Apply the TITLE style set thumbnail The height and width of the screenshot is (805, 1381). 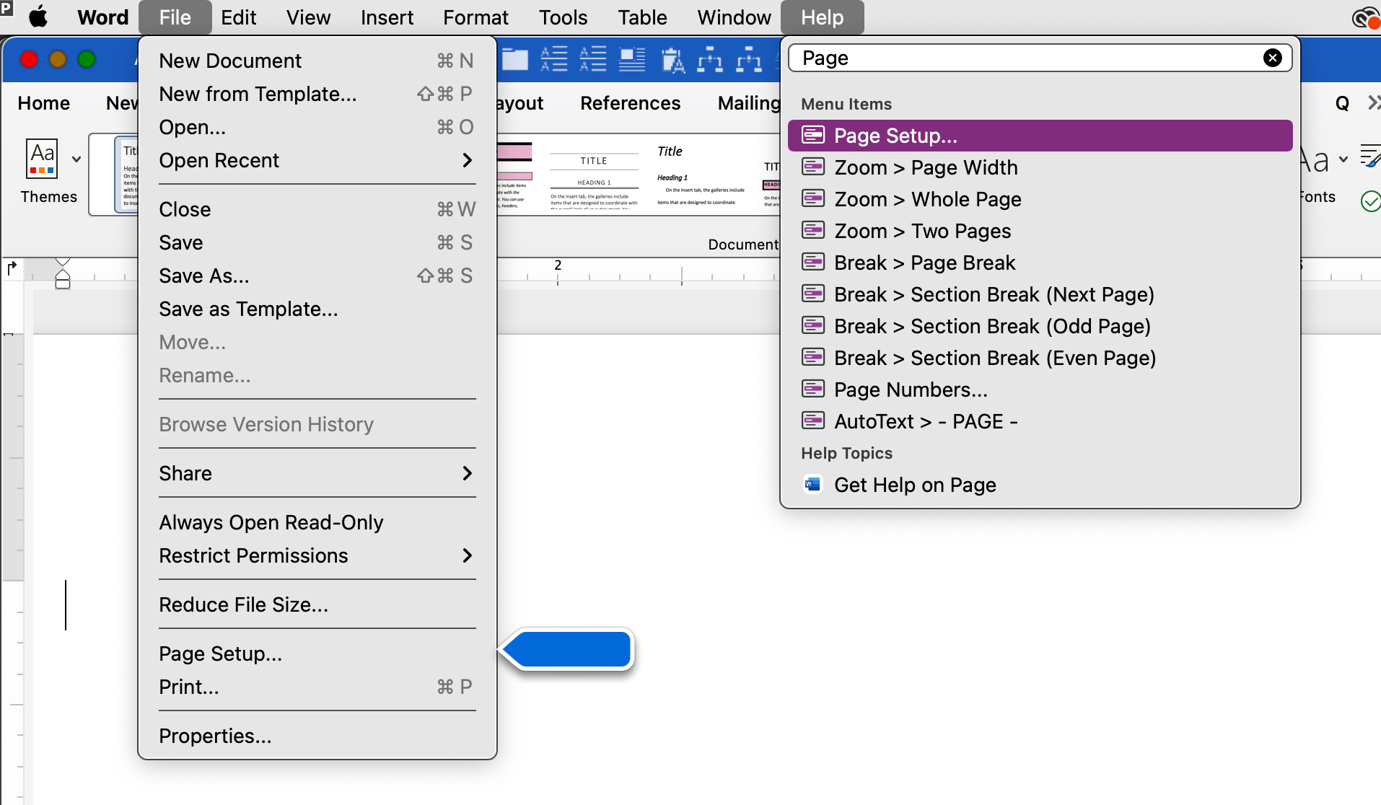pyautogui.click(x=594, y=175)
